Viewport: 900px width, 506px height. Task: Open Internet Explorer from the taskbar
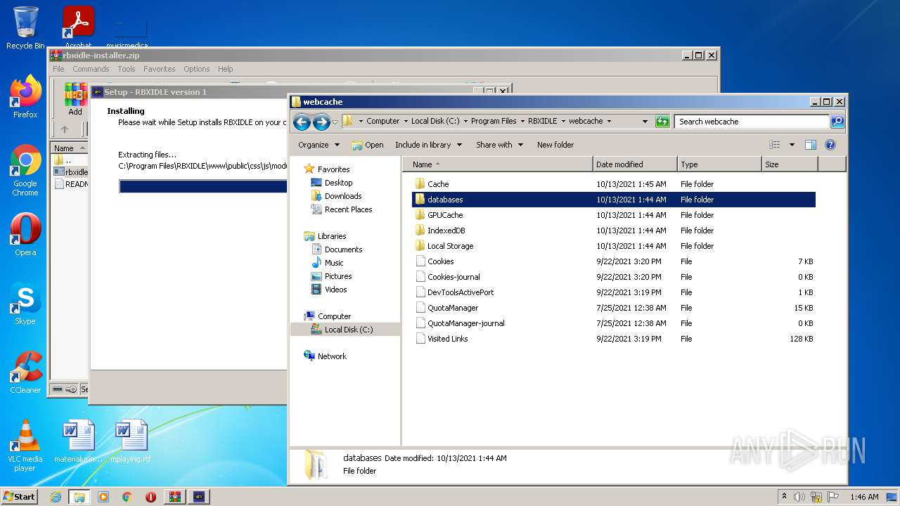coord(56,497)
